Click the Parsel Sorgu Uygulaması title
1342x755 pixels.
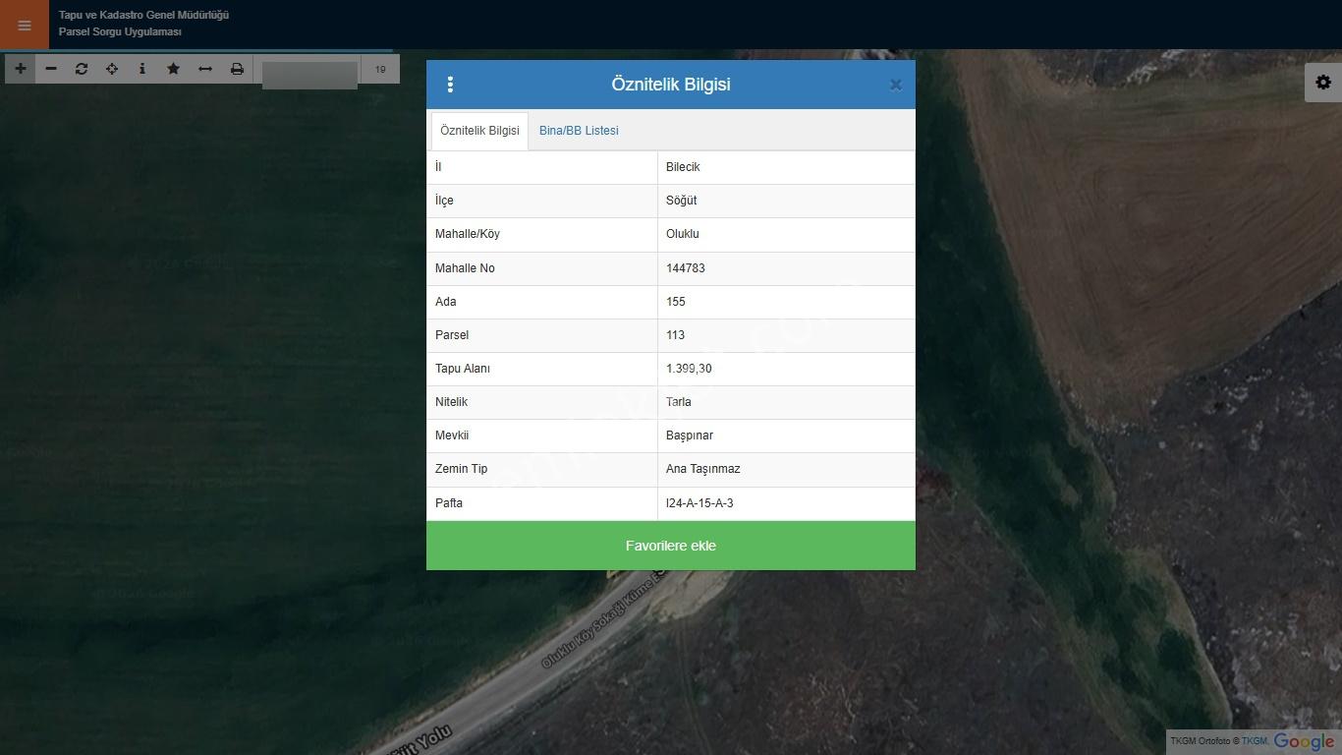pyautogui.click(x=120, y=31)
